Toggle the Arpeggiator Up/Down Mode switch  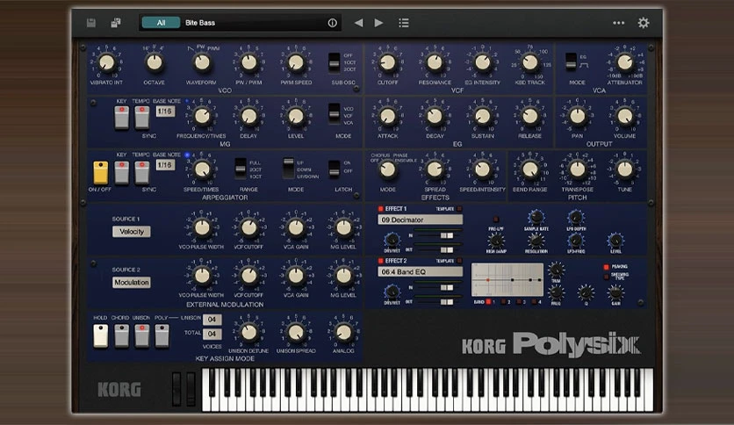289,169
